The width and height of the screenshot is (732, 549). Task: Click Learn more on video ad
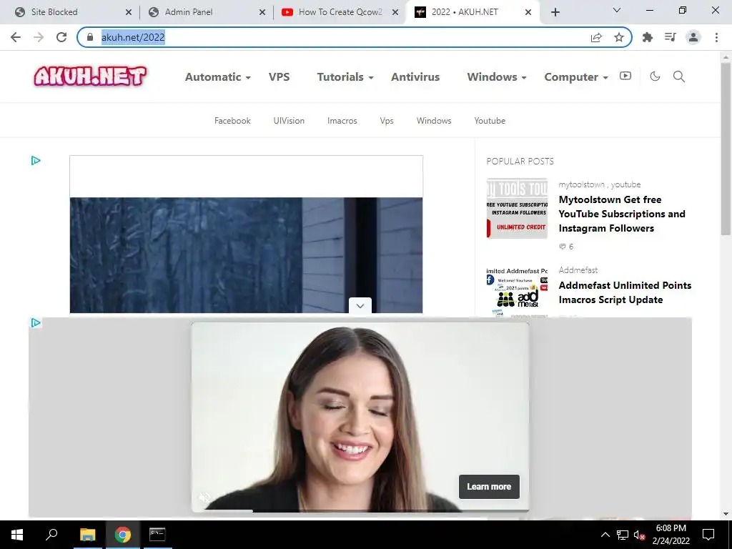click(x=489, y=486)
